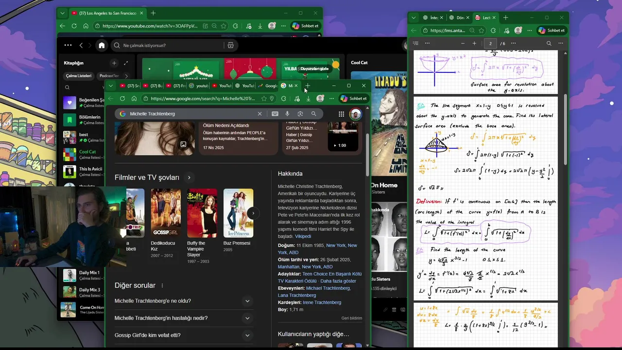Open the Vikipedi link

(303, 236)
